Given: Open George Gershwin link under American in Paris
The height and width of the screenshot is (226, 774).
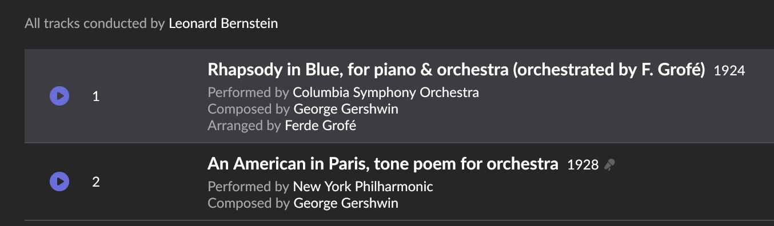Looking at the screenshot, I should point(346,203).
